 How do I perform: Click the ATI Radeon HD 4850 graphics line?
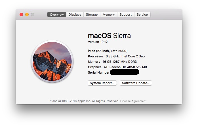(117, 67)
